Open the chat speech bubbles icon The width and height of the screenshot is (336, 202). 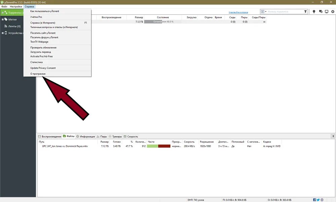[321, 11]
